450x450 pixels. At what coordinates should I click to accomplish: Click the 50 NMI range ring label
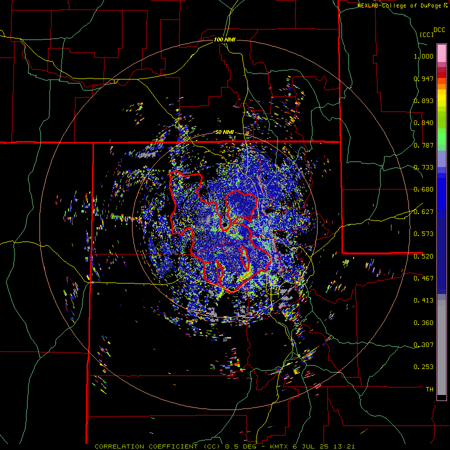click(x=224, y=132)
